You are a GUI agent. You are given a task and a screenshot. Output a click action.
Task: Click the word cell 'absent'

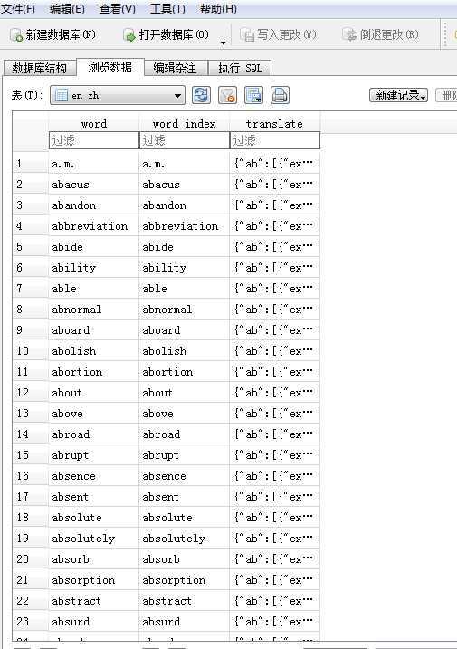pyautogui.click(x=94, y=497)
